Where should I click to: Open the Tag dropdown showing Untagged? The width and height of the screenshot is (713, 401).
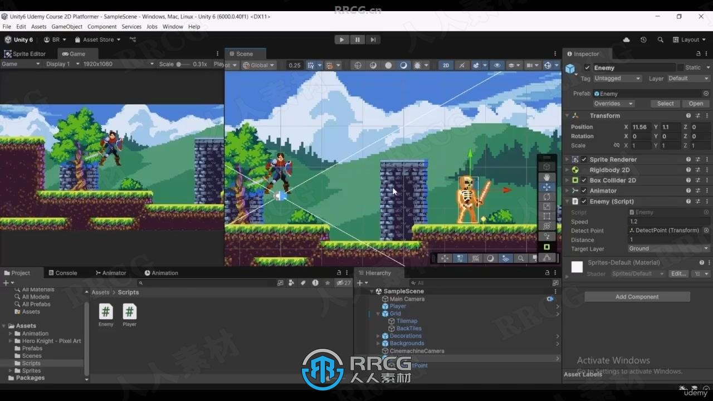pos(617,79)
